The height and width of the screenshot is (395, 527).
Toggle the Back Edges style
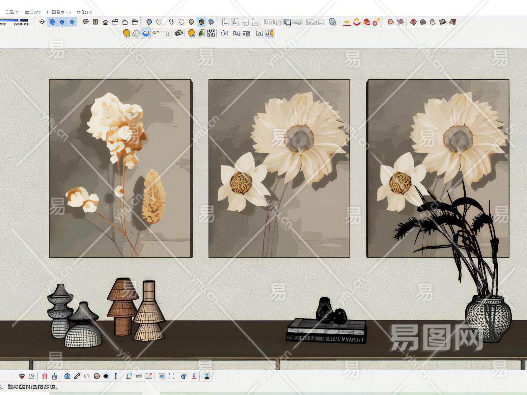click(x=159, y=22)
